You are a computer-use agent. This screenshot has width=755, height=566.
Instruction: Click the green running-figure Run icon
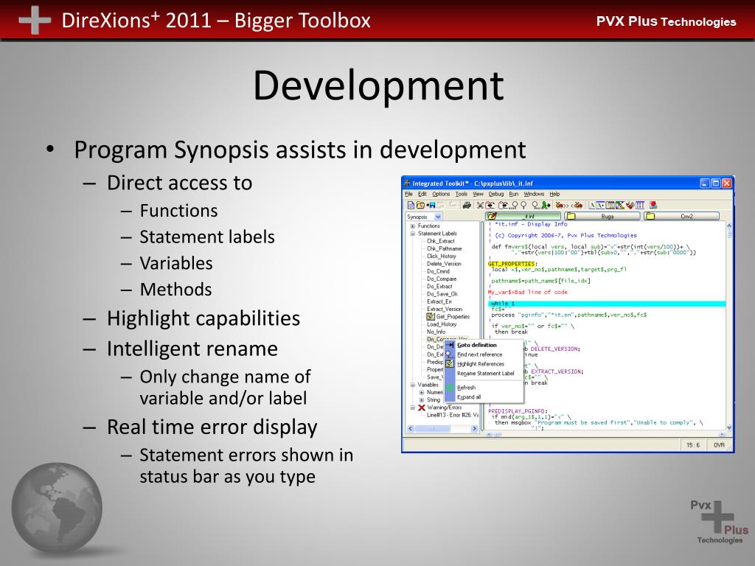pos(545,206)
